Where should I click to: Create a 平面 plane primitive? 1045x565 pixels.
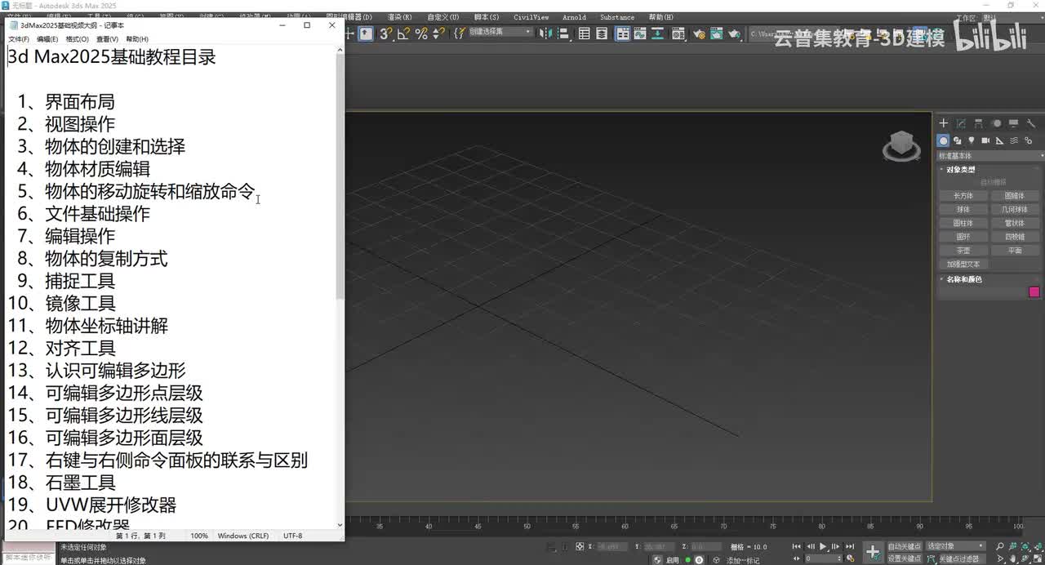[1015, 251]
